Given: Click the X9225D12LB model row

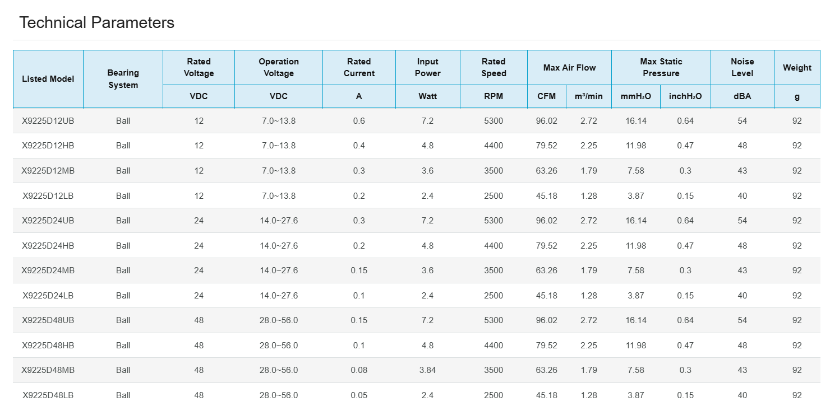Looking at the screenshot, I should click(48, 196).
